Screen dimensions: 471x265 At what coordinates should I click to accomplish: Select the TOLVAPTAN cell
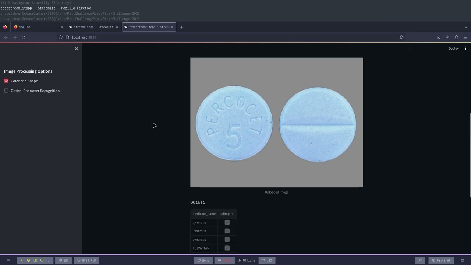[204, 248]
